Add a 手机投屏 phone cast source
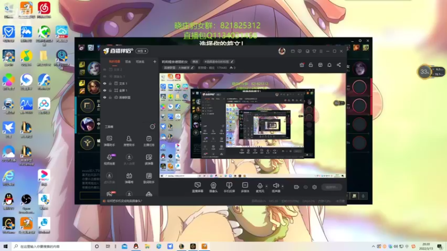This screenshot has height=251, width=447. pyautogui.click(x=229, y=187)
